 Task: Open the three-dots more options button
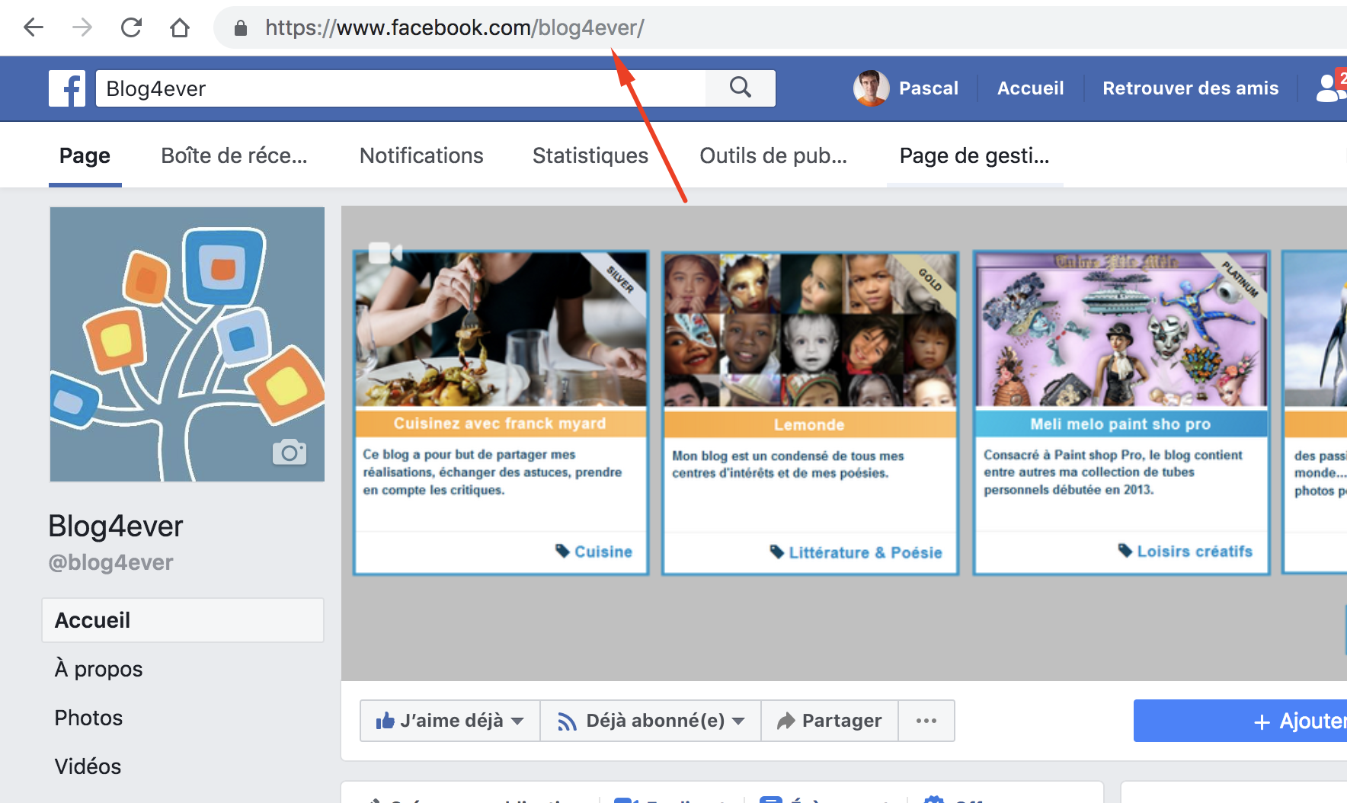tap(926, 721)
